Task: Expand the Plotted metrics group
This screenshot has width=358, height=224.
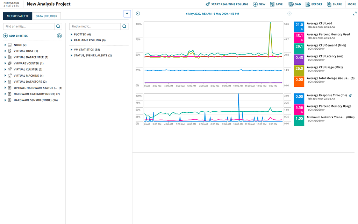Action: tap(72, 34)
